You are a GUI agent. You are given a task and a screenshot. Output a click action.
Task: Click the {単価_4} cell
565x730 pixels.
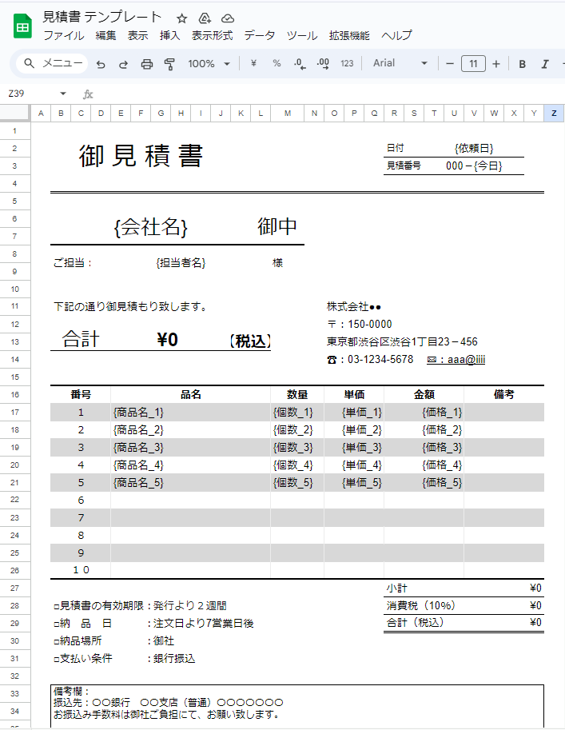[x=354, y=465]
